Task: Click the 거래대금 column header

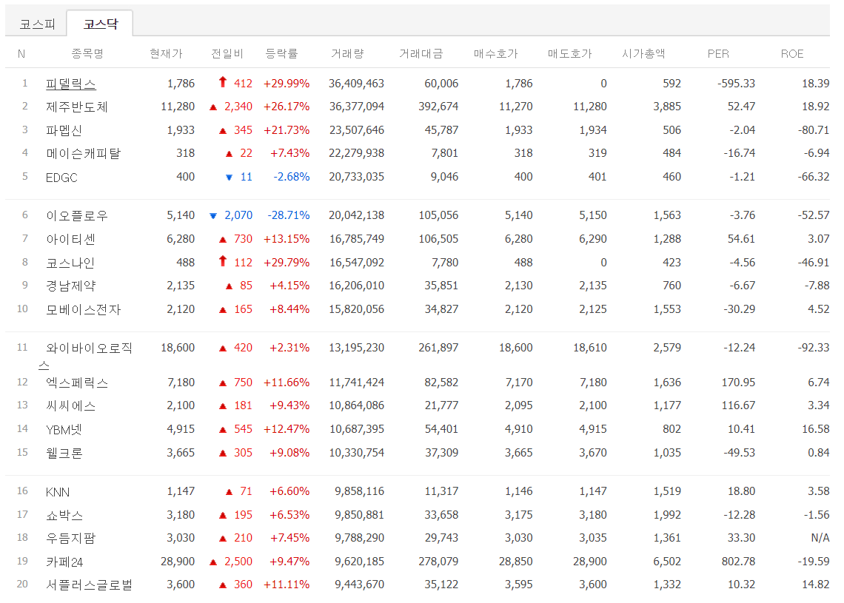Action: point(421,53)
